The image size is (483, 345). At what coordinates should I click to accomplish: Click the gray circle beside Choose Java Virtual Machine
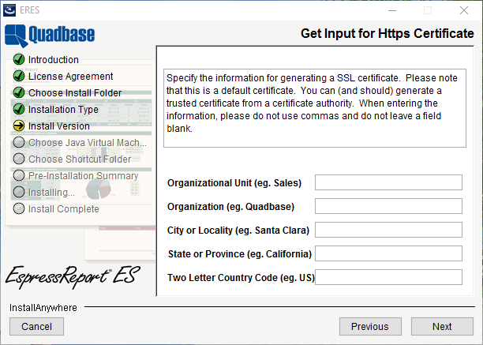pyautogui.click(x=19, y=142)
